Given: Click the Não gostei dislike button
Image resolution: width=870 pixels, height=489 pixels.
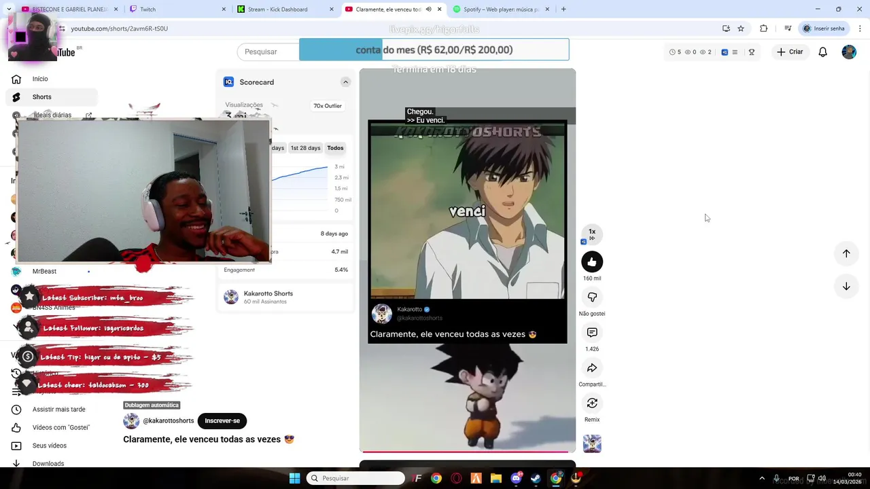Looking at the screenshot, I should [x=592, y=297].
